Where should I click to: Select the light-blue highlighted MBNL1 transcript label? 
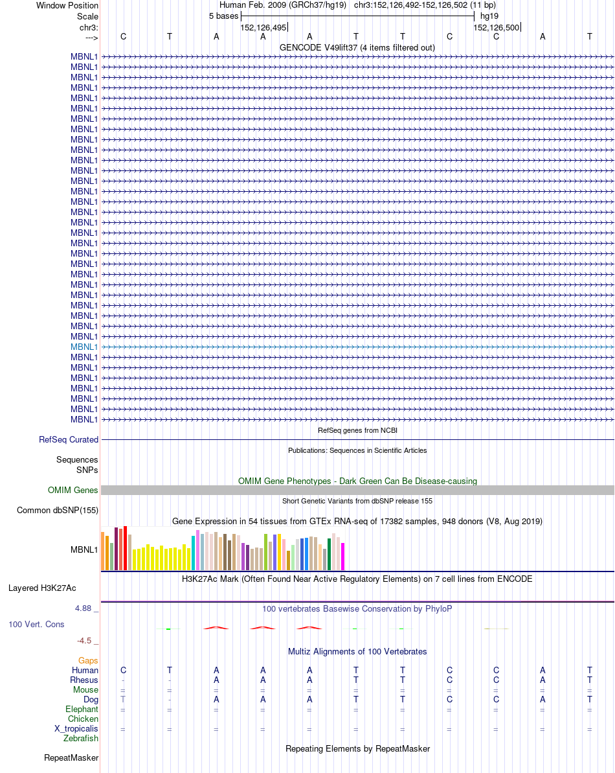(x=84, y=347)
